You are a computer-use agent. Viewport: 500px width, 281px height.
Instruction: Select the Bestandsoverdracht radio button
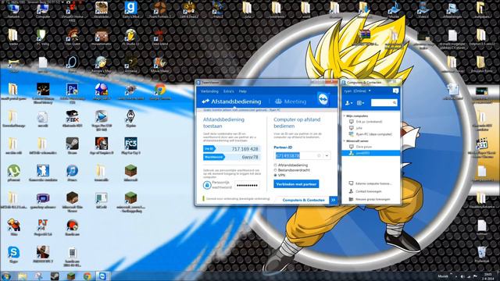pos(276,170)
